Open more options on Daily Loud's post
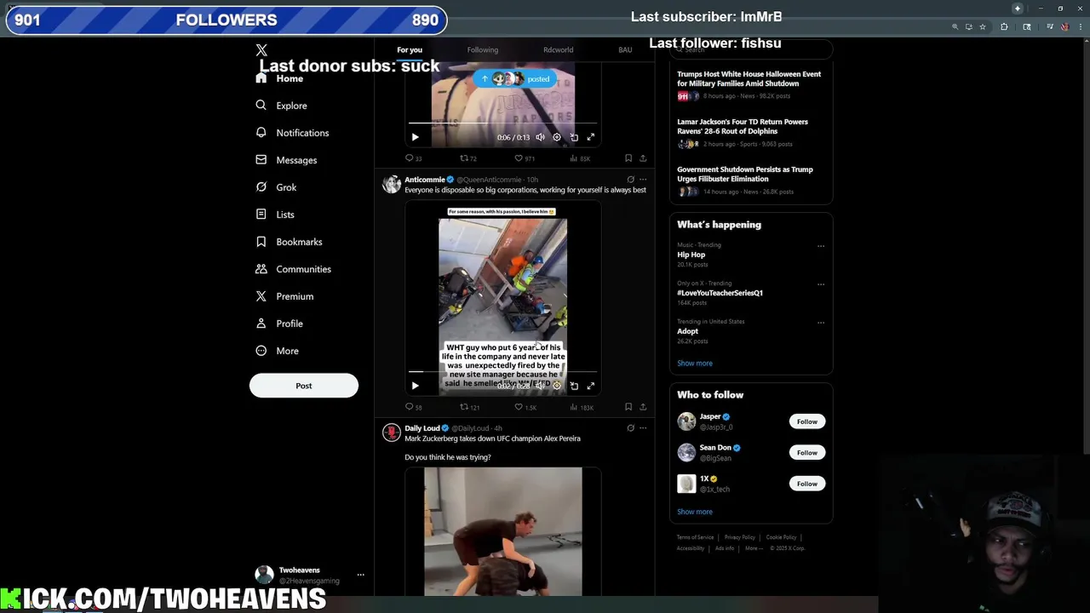 [x=643, y=428]
